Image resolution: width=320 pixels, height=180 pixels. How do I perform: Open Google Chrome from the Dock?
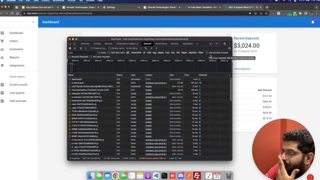click(115, 175)
